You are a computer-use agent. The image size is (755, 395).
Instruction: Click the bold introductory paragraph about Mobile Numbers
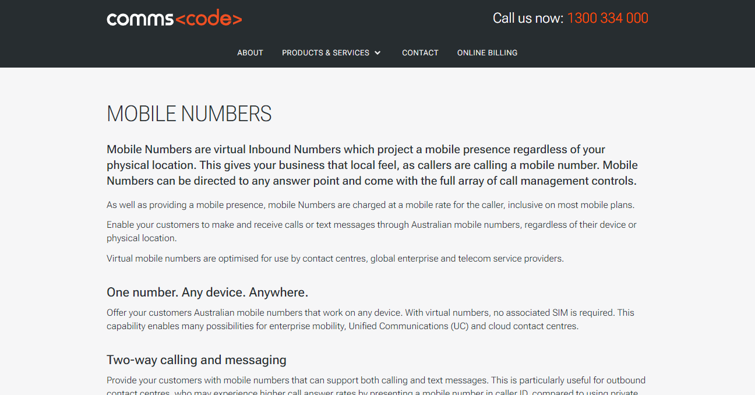click(x=372, y=165)
